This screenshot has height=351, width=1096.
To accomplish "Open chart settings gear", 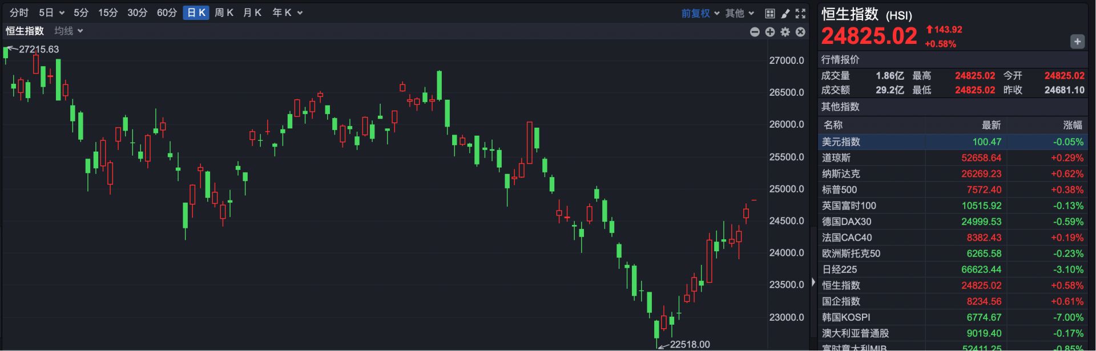I will coord(785,32).
